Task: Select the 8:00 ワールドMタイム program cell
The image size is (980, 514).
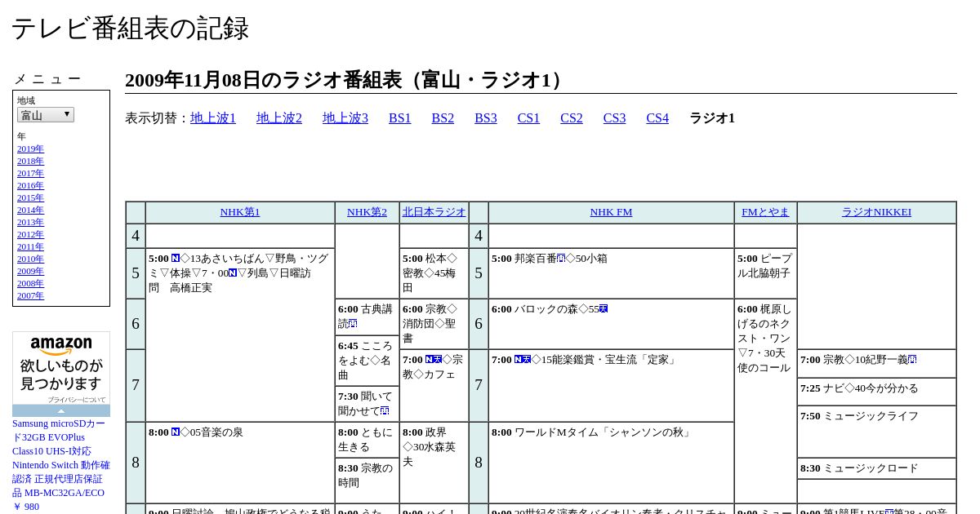Action: point(611,463)
